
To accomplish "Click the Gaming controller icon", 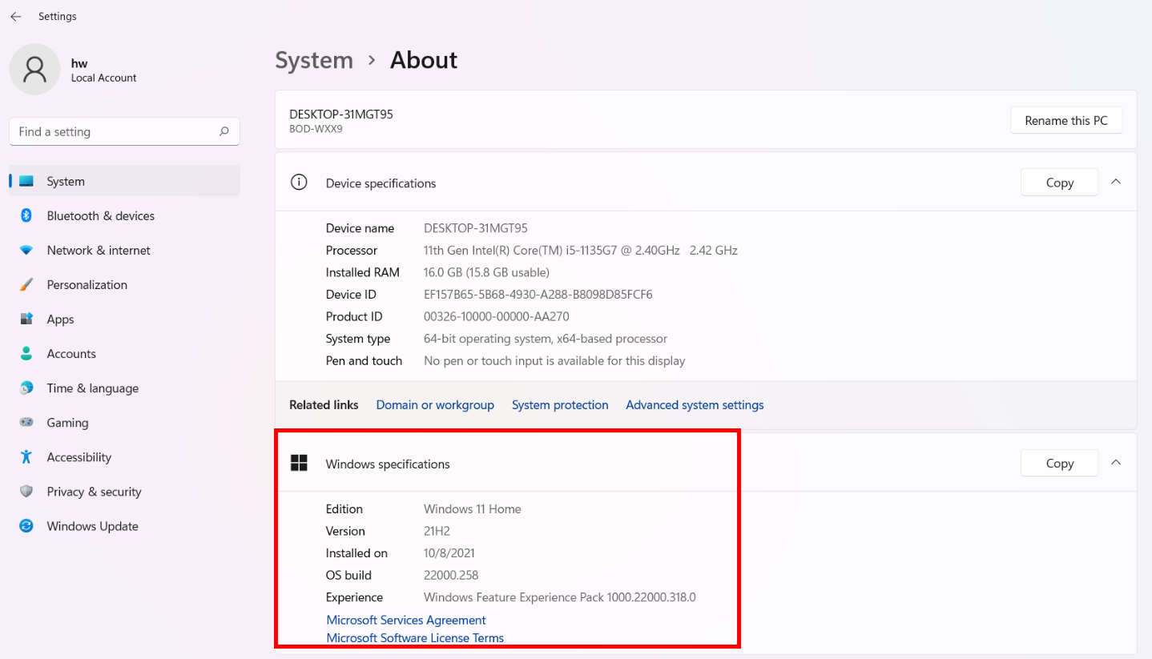I will coord(26,422).
